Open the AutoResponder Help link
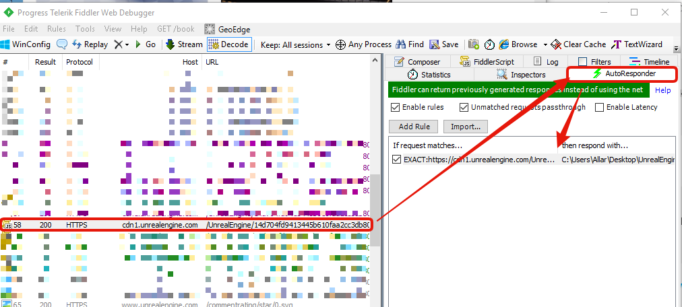Image resolution: width=682 pixels, height=307 pixels. pyautogui.click(x=663, y=90)
